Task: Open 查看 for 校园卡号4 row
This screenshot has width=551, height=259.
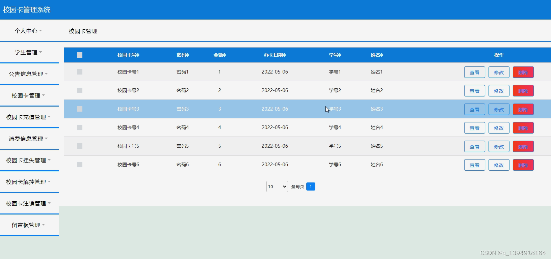Action: [x=474, y=128]
